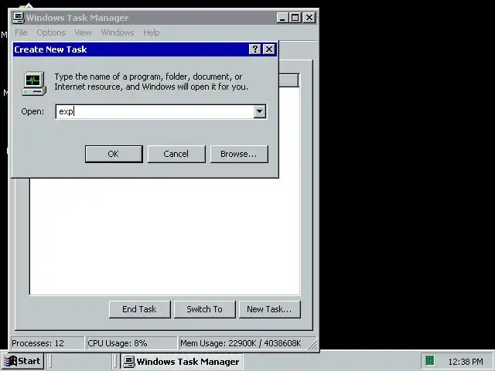Click the Task Manager resize grip corner
The image size is (495, 371).
[x=313, y=345]
